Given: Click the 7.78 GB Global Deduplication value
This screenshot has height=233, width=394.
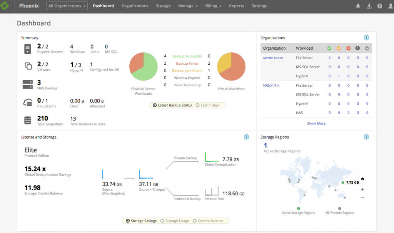Looking at the screenshot, I should (231, 159).
